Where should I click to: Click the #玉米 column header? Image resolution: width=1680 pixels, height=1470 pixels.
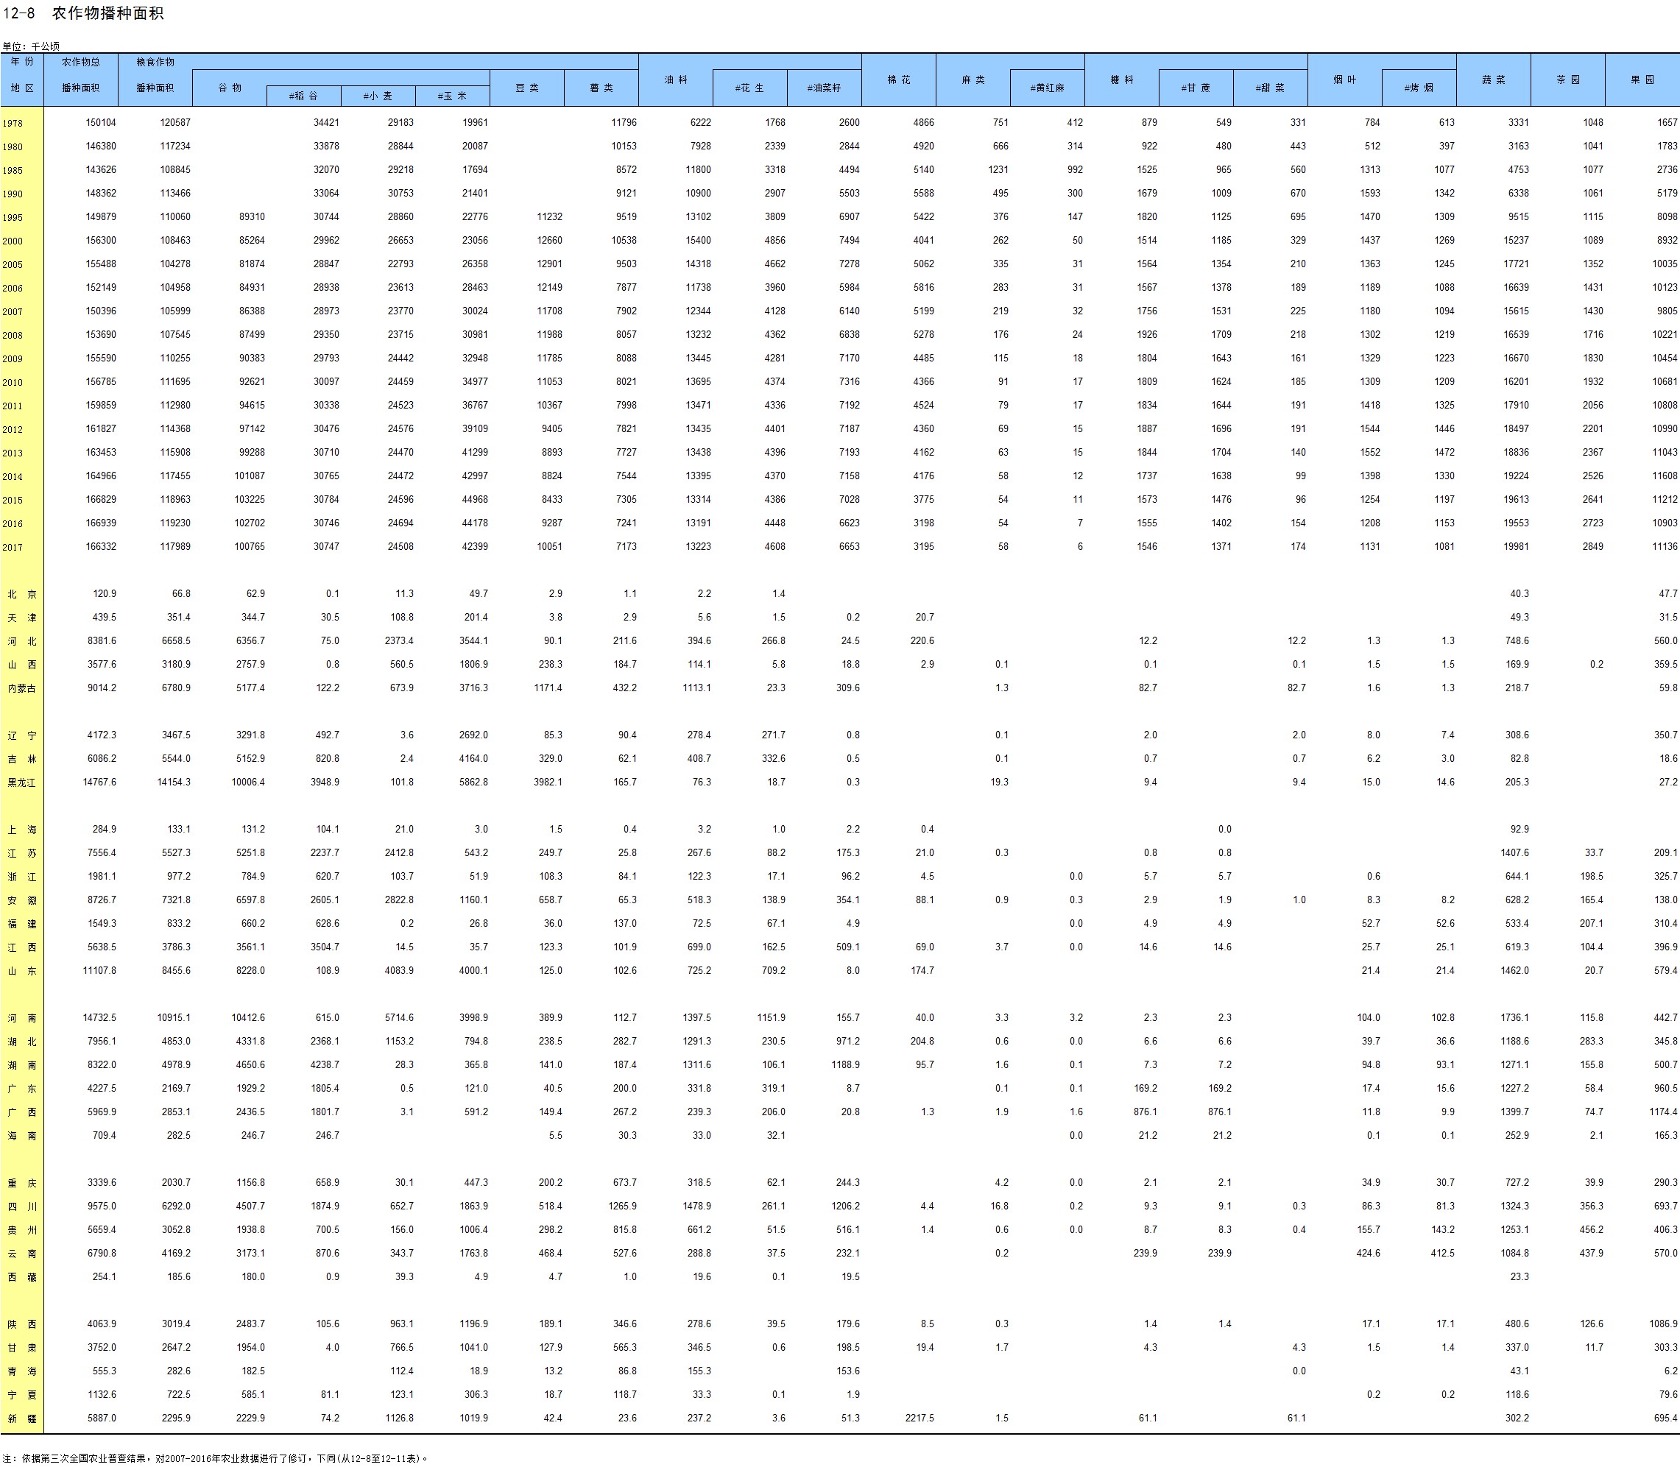(x=452, y=96)
